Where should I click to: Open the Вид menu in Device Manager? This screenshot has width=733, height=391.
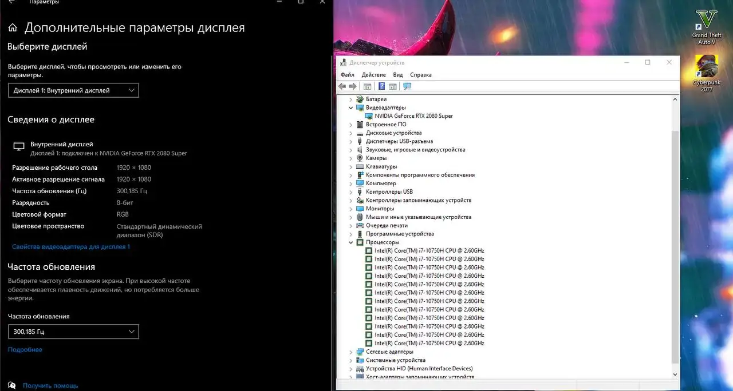coord(397,74)
